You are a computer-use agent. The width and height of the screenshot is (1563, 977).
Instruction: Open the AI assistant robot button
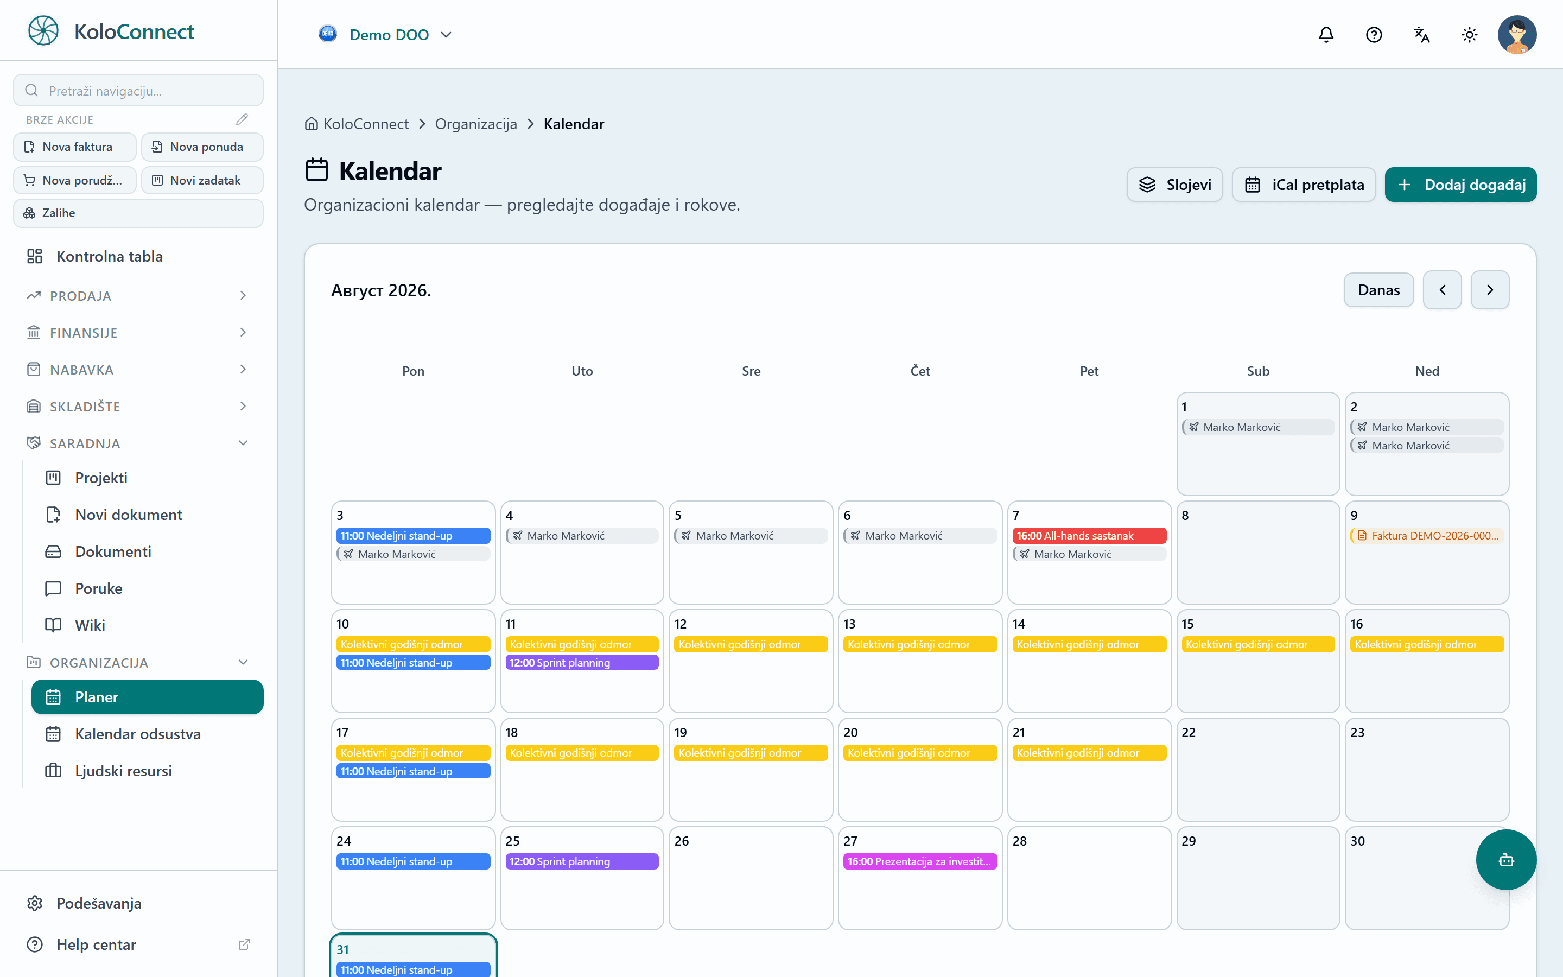click(x=1506, y=859)
